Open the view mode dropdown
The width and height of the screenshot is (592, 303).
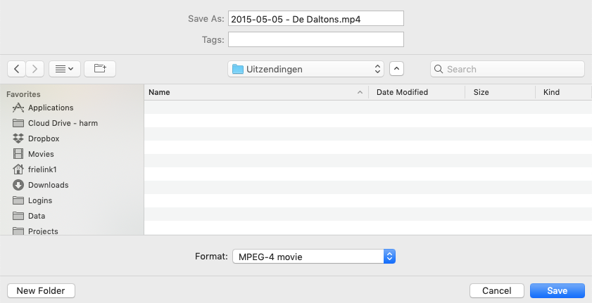click(65, 69)
